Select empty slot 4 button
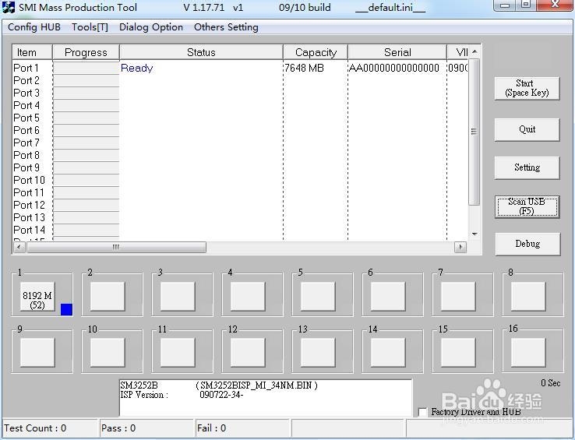This screenshot has width=575, height=440. pyautogui.click(x=248, y=297)
